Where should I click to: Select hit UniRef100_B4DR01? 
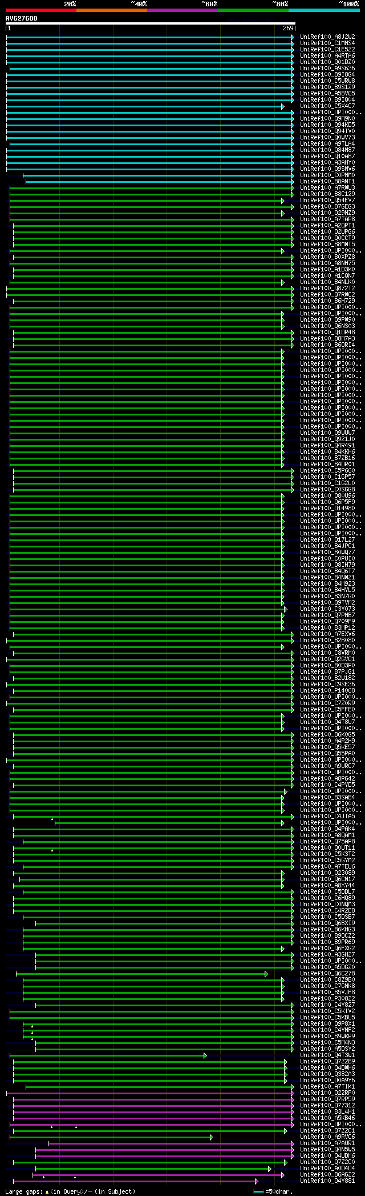tap(327, 465)
